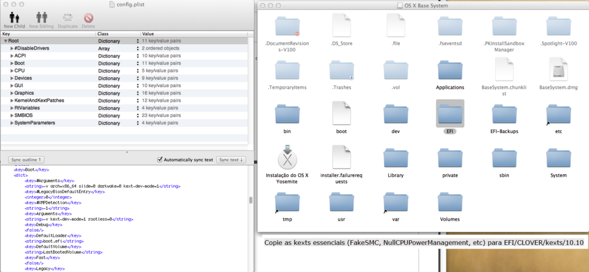Open the .DocumentRevisions-V100 folder

pyautogui.click(x=287, y=26)
